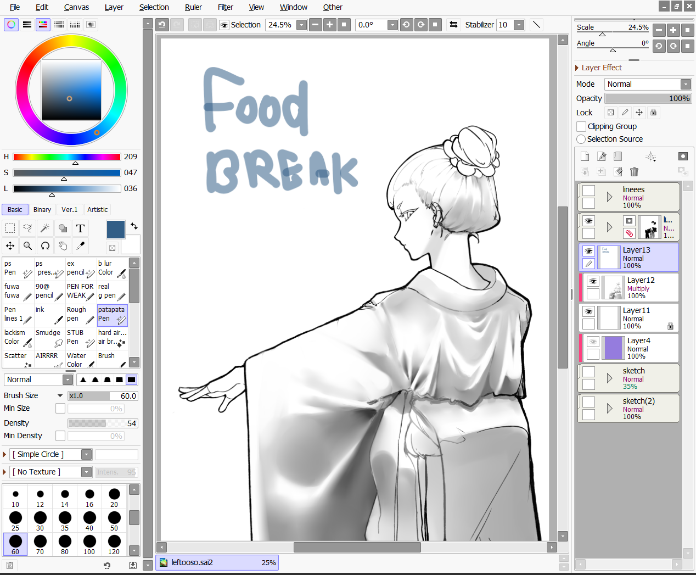Viewport: 696px width, 575px height.
Task: Select the flattest brush edge shape
Action: pos(131,379)
